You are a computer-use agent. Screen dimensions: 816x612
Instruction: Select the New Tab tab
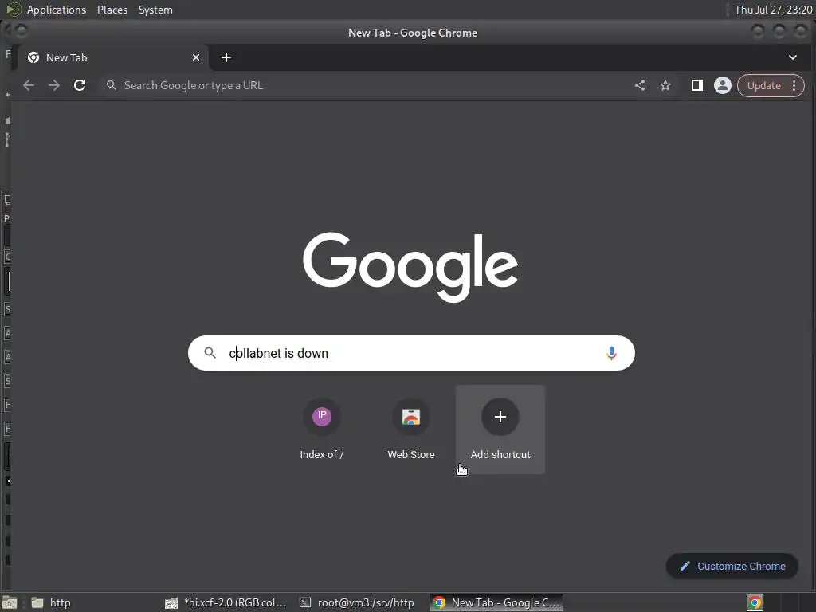(x=112, y=57)
